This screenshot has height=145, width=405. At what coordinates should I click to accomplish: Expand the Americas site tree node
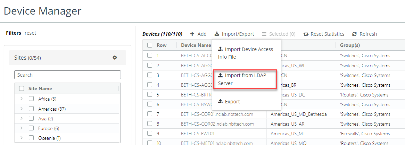[x=22, y=109]
